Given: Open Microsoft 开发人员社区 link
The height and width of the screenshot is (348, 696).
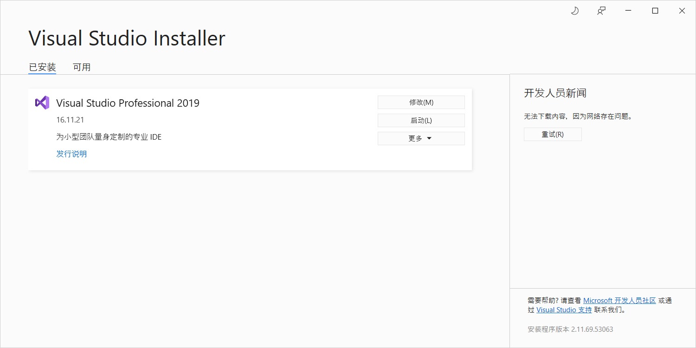Looking at the screenshot, I should [619, 301].
